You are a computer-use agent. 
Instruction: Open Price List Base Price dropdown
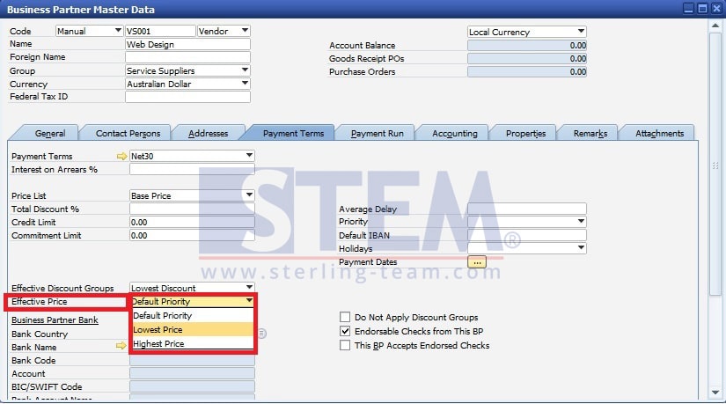click(249, 195)
